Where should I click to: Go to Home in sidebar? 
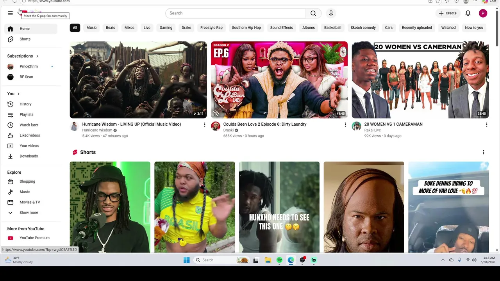[31, 28]
